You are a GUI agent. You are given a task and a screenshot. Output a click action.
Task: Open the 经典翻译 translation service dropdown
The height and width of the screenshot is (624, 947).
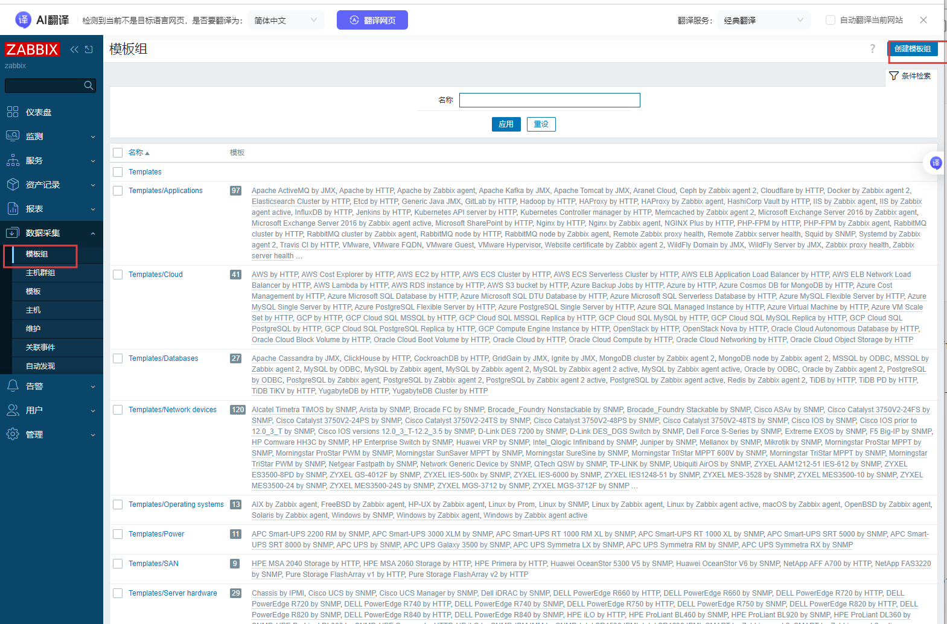coord(764,20)
